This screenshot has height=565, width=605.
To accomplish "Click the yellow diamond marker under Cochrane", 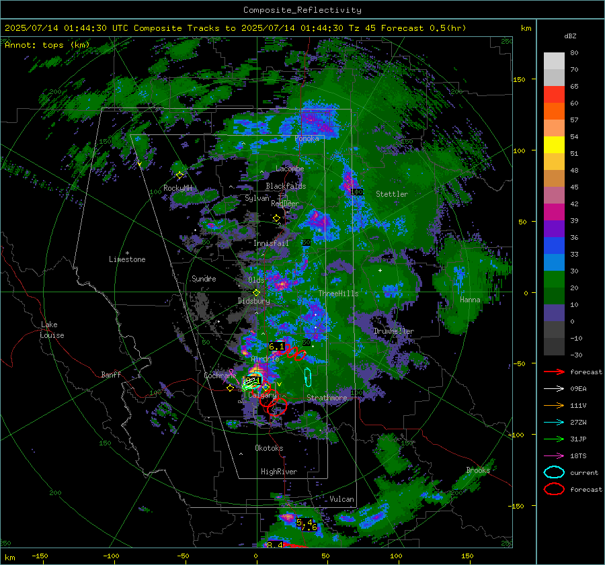I will click(x=231, y=388).
